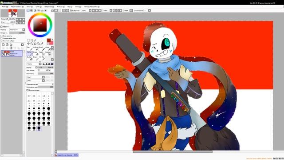Viewport: 284px width, 160px height.
Task: Open the Layer menu
Action: point(39,7)
